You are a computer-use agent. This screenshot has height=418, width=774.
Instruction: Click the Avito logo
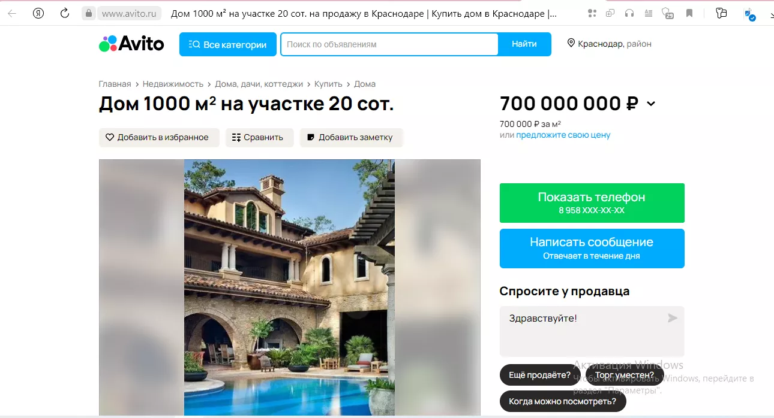pos(131,44)
